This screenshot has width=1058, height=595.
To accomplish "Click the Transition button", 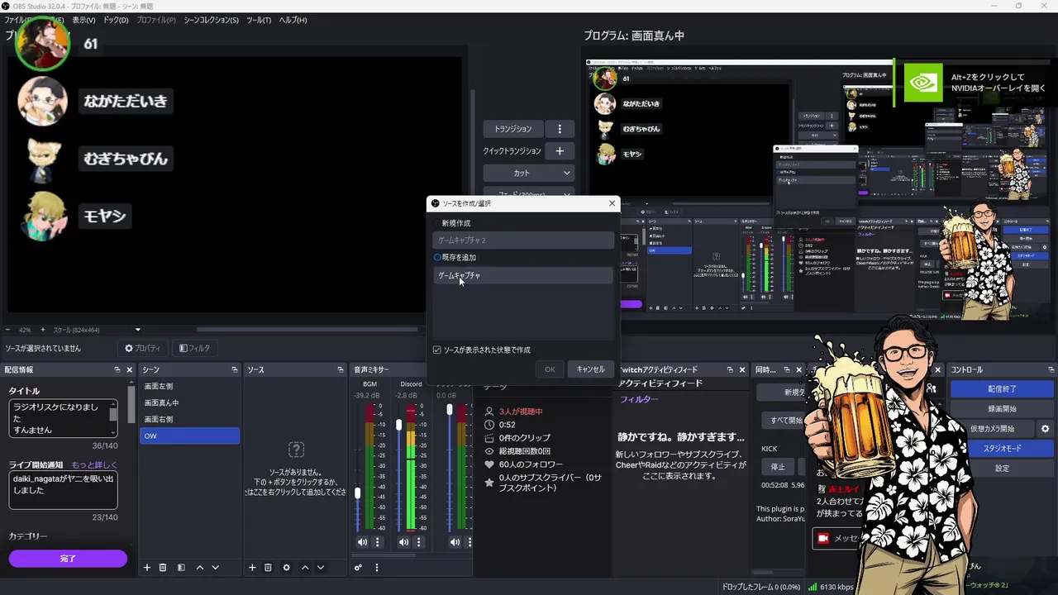I will click(513, 129).
